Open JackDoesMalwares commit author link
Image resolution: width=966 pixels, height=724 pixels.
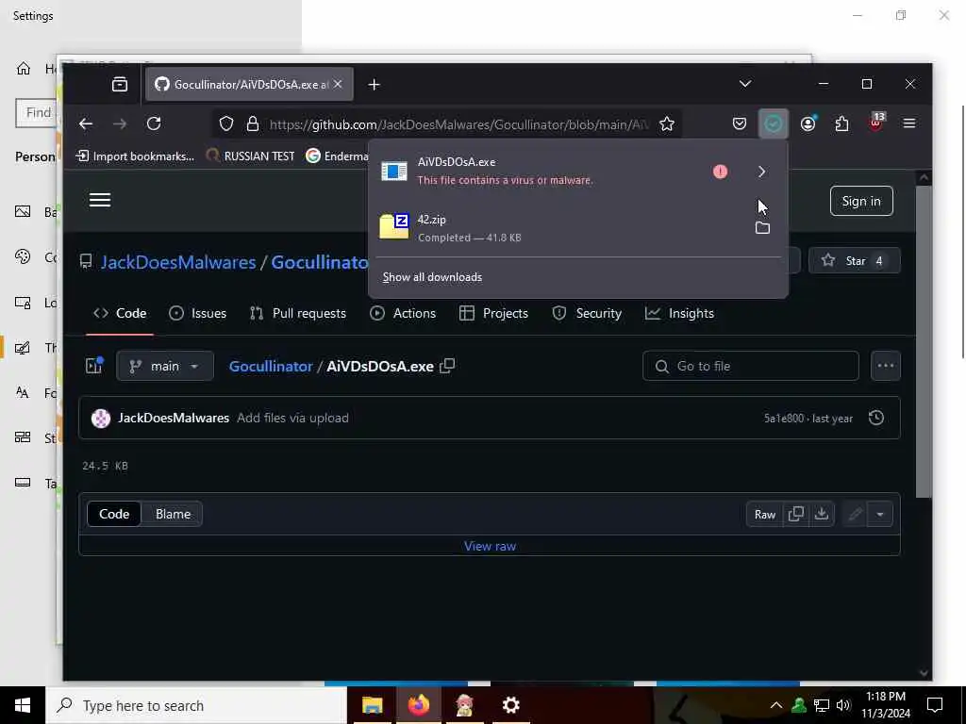coord(174,418)
